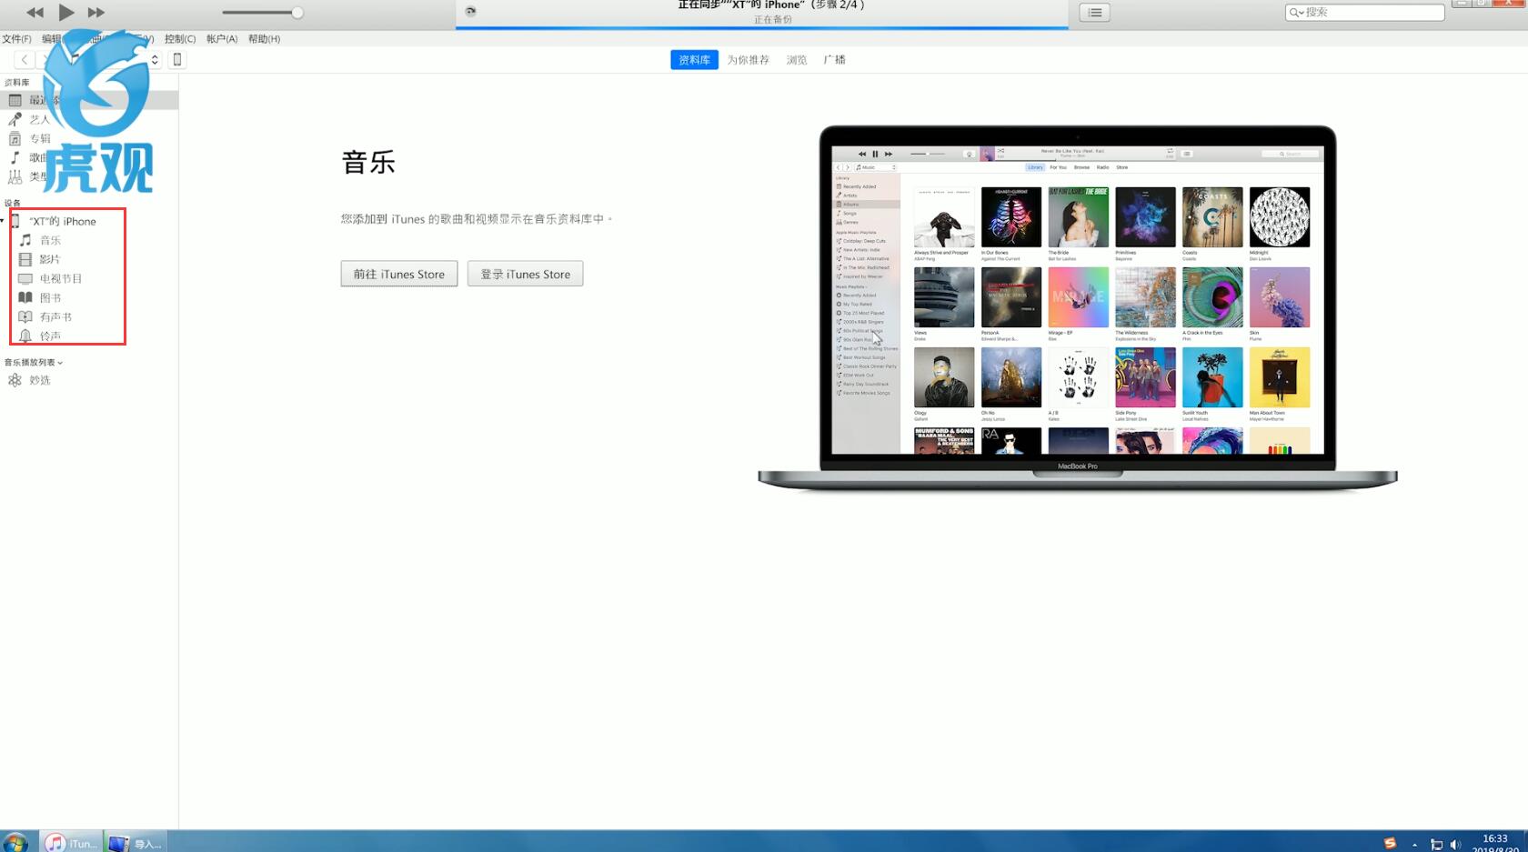The image size is (1528, 852).
Task: Click the sync progress bar under status
Action: (762, 28)
